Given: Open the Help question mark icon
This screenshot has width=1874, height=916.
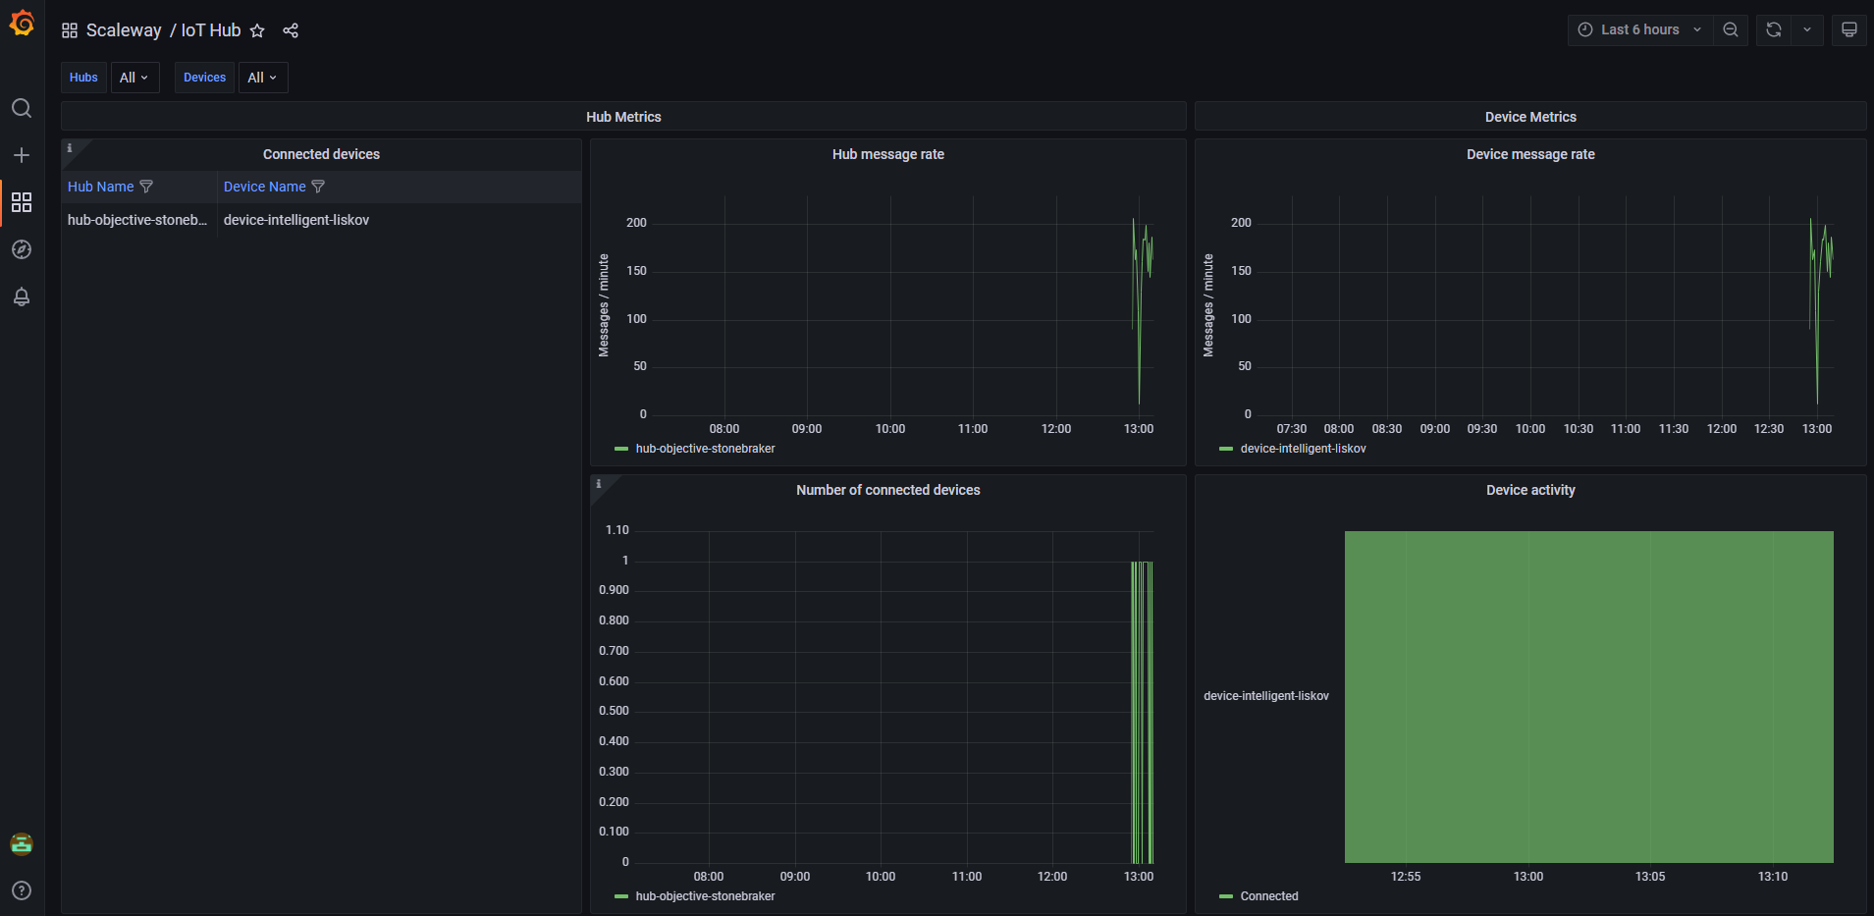Looking at the screenshot, I should (22, 890).
